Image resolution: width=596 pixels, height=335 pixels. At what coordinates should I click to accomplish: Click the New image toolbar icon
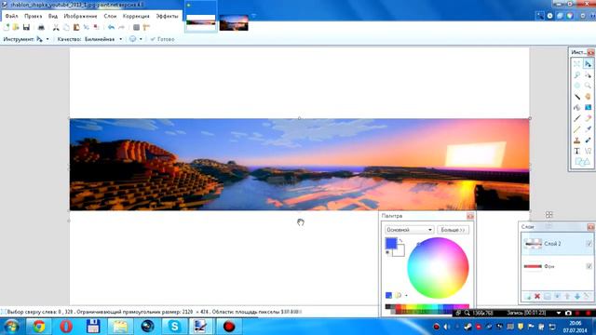click(x=7, y=27)
